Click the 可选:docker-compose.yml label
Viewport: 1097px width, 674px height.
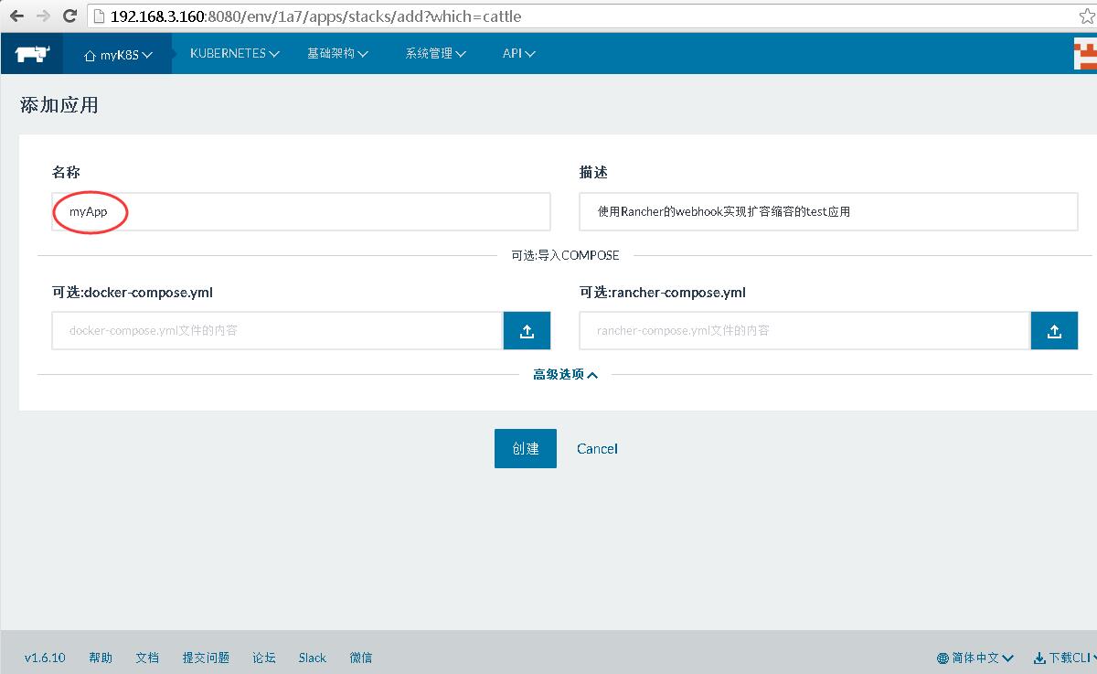tap(133, 293)
